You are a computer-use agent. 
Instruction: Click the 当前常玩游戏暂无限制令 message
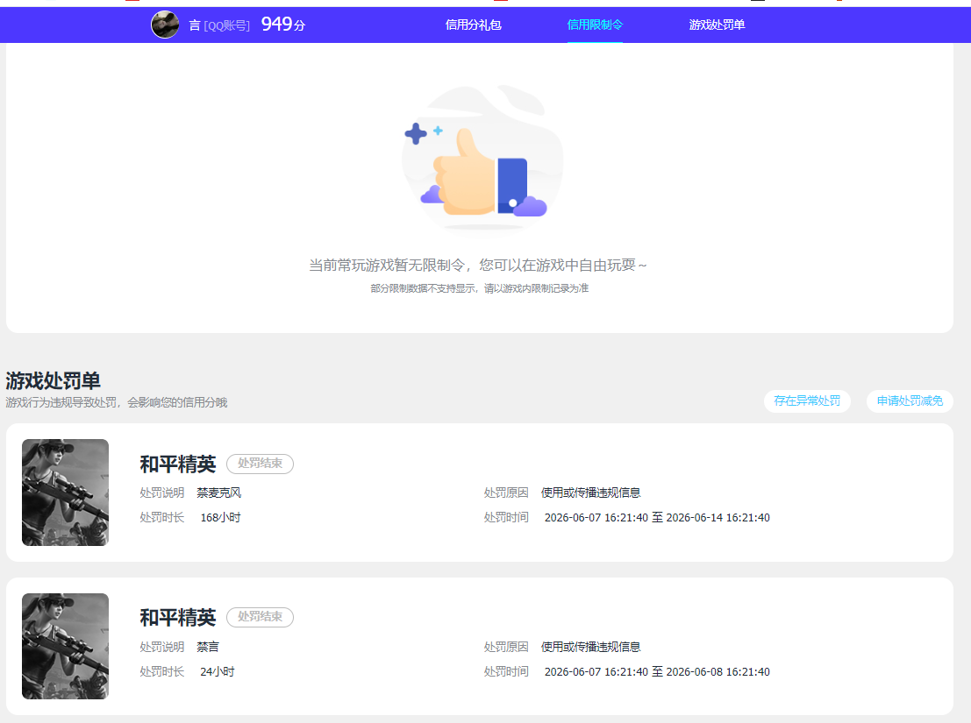coord(478,266)
